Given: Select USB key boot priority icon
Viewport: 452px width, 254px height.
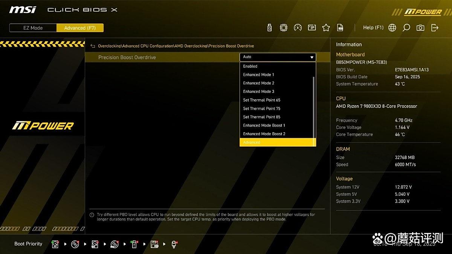Looking at the screenshot, I should (134, 244).
